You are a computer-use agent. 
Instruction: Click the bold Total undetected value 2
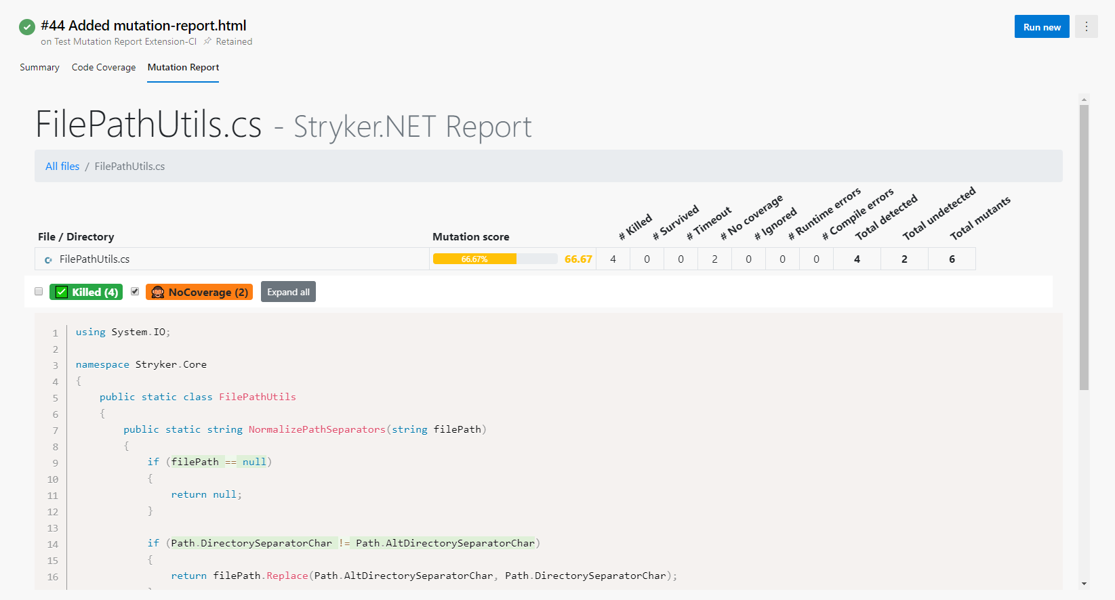pos(904,259)
